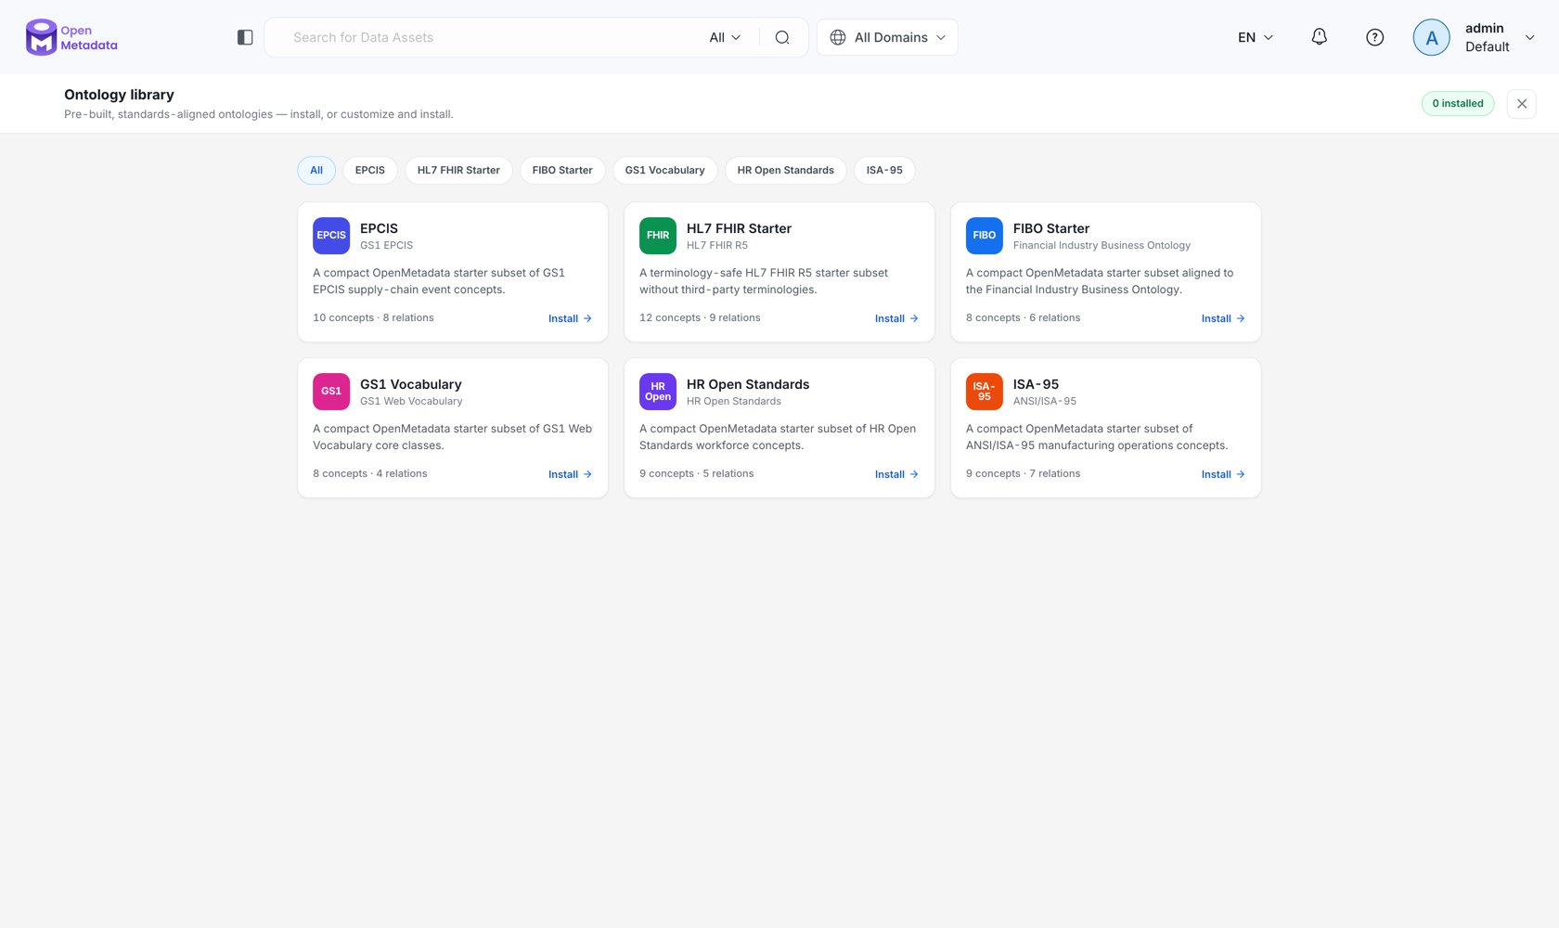Toggle the sidebar collapse icon

pos(245,37)
